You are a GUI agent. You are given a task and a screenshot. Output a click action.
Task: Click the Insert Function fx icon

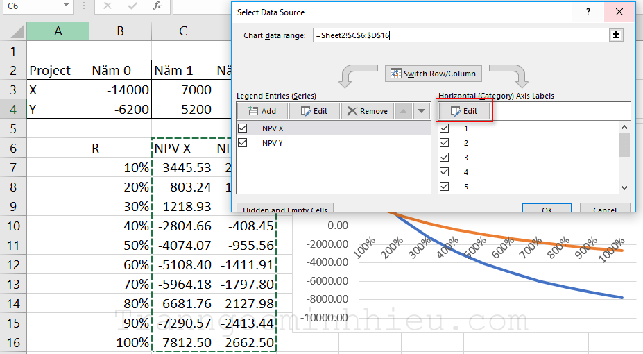pyautogui.click(x=157, y=6)
